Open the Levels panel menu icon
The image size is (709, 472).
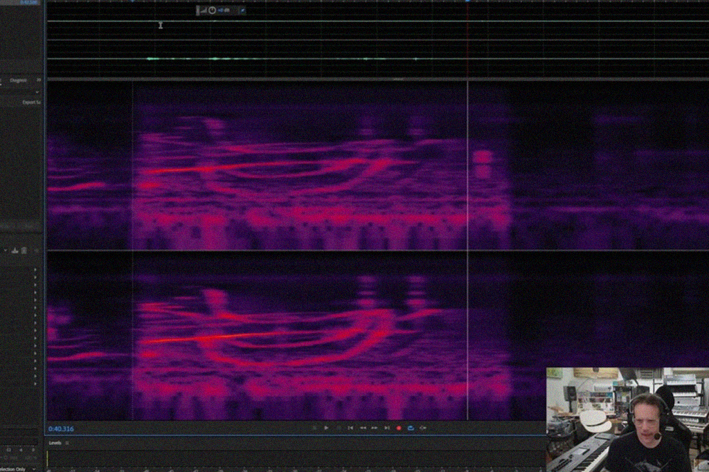(x=67, y=443)
